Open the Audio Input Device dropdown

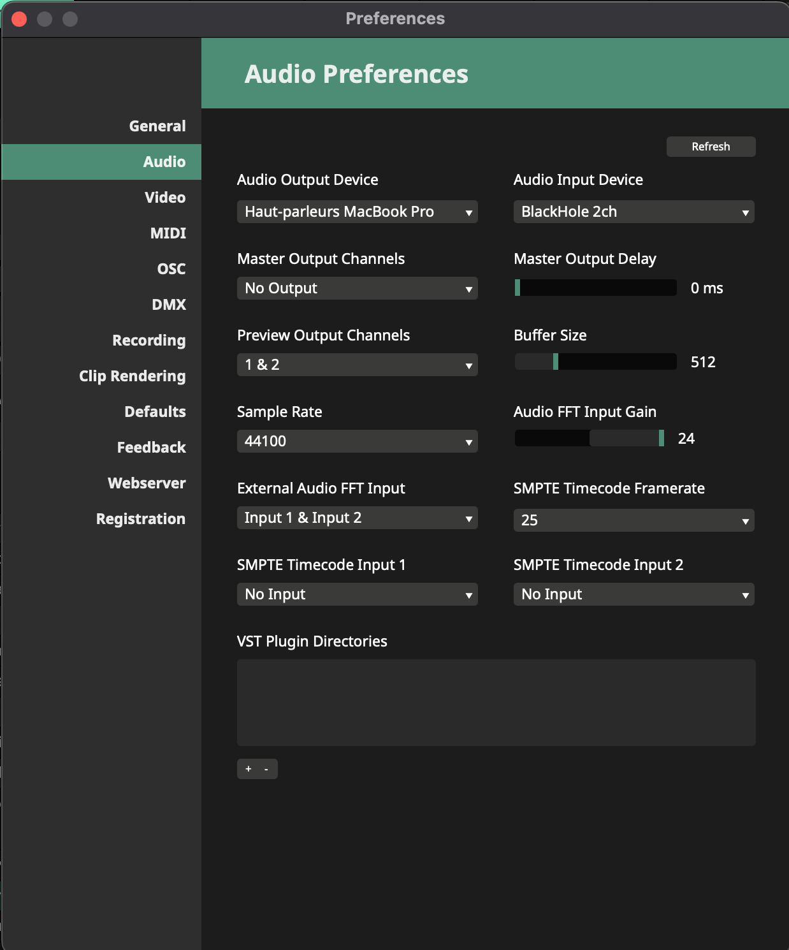(x=633, y=212)
